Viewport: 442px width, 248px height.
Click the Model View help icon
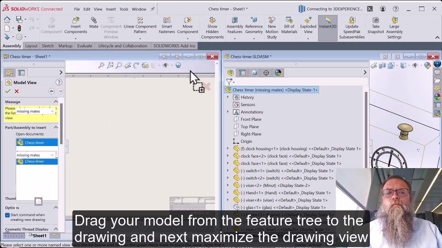(x=58, y=82)
